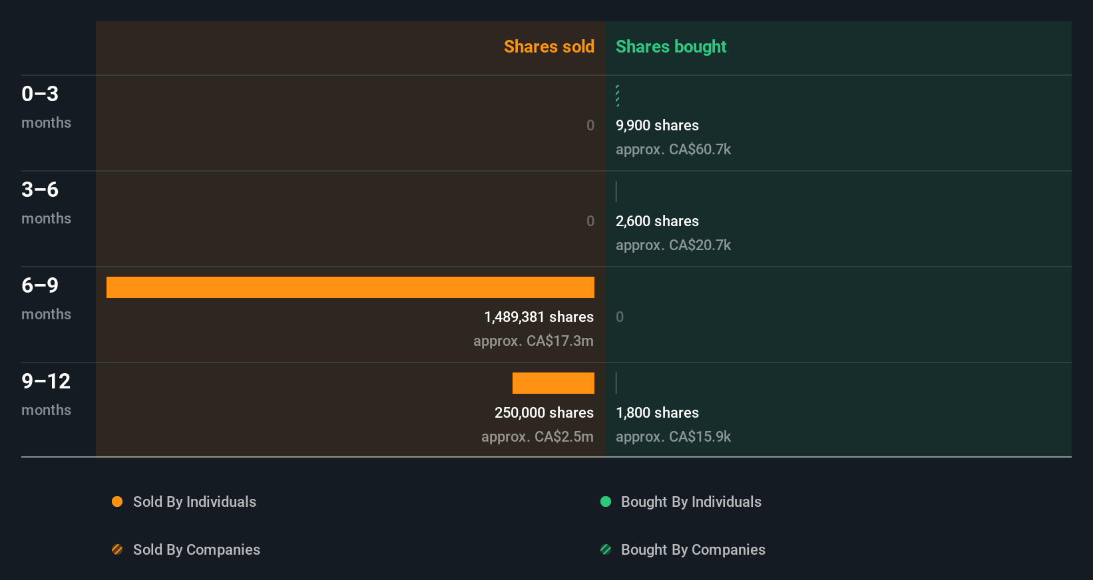Click the 250,000 shares value
Image resolution: width=1093 pixels, height=580 pixels.
point(544,412)
